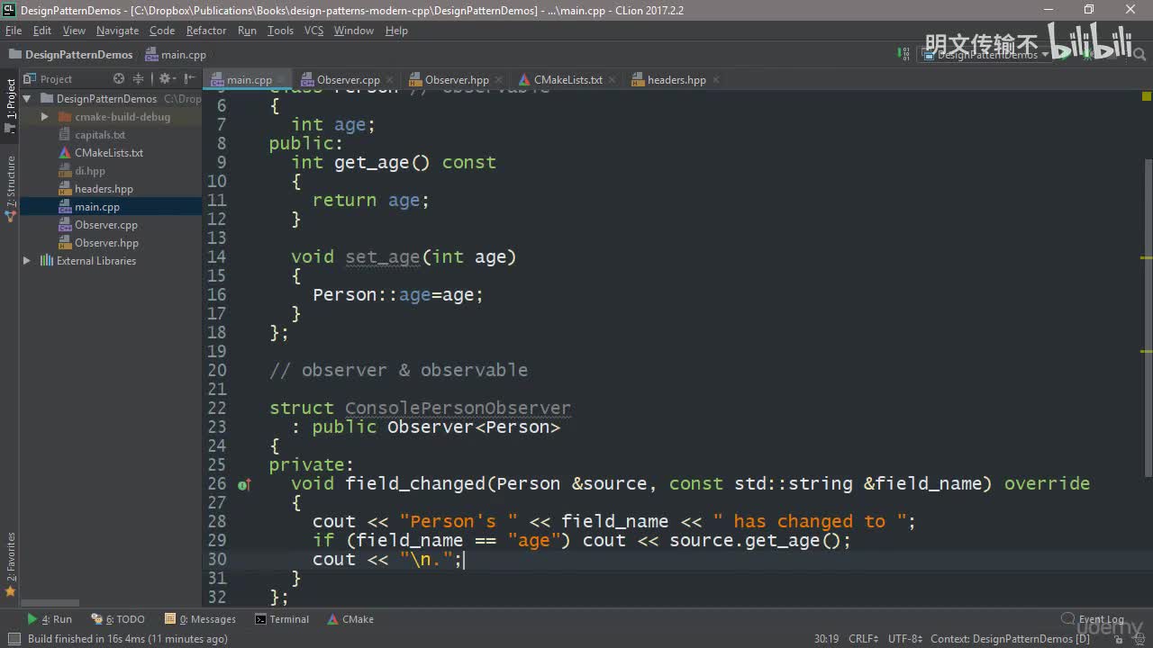Select capitals.txt in project tree
This screenshot has width=1153, height=648.
click(100, 135)
